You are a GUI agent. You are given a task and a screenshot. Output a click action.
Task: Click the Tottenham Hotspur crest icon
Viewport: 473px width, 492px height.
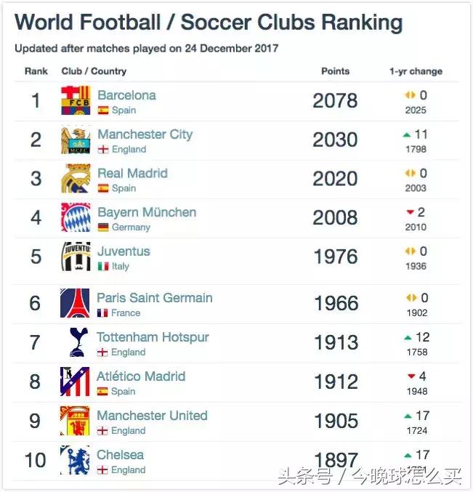(x=76, y=343)
